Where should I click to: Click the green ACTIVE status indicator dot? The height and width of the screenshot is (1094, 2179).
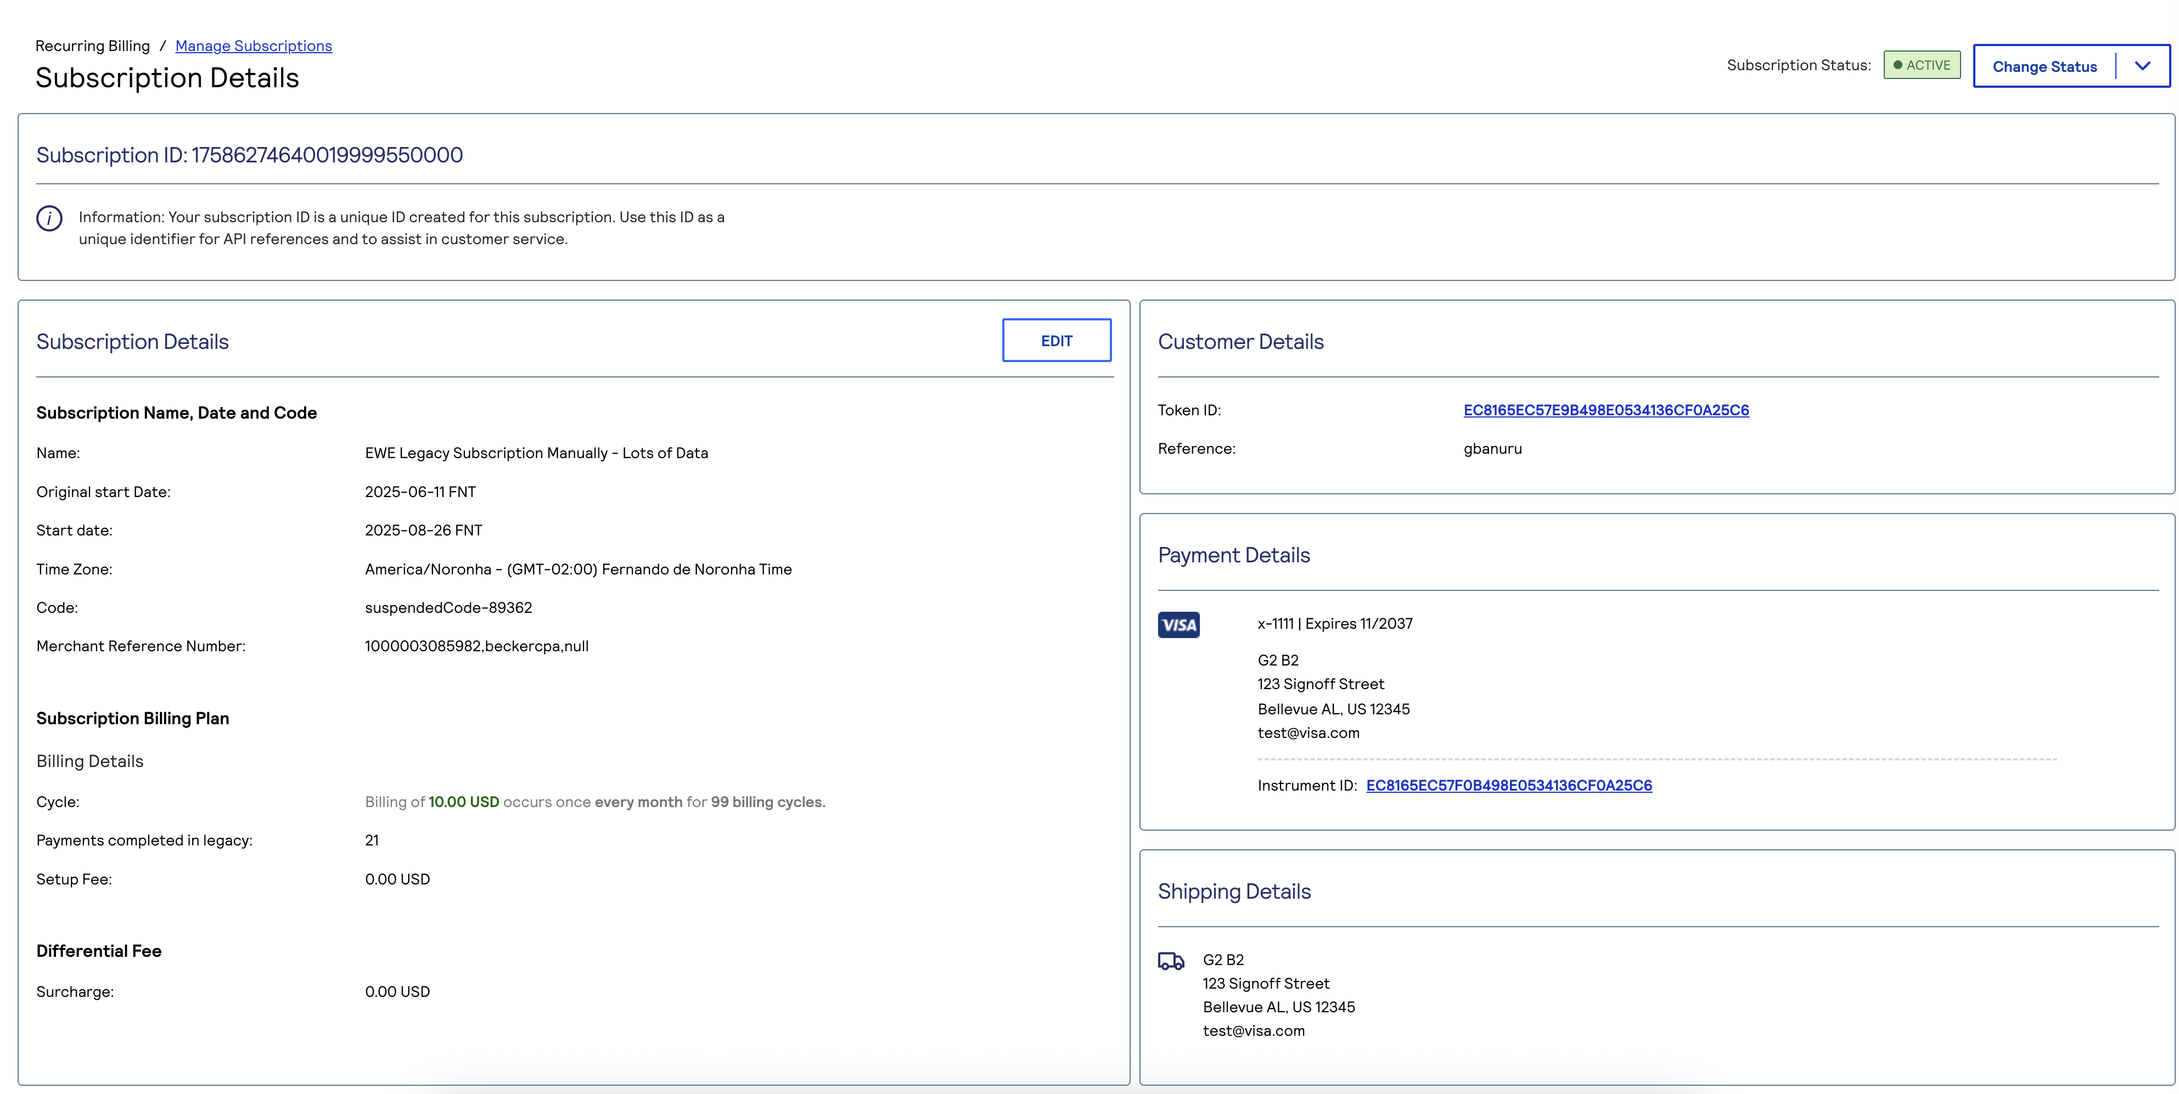coord(1897,64)
